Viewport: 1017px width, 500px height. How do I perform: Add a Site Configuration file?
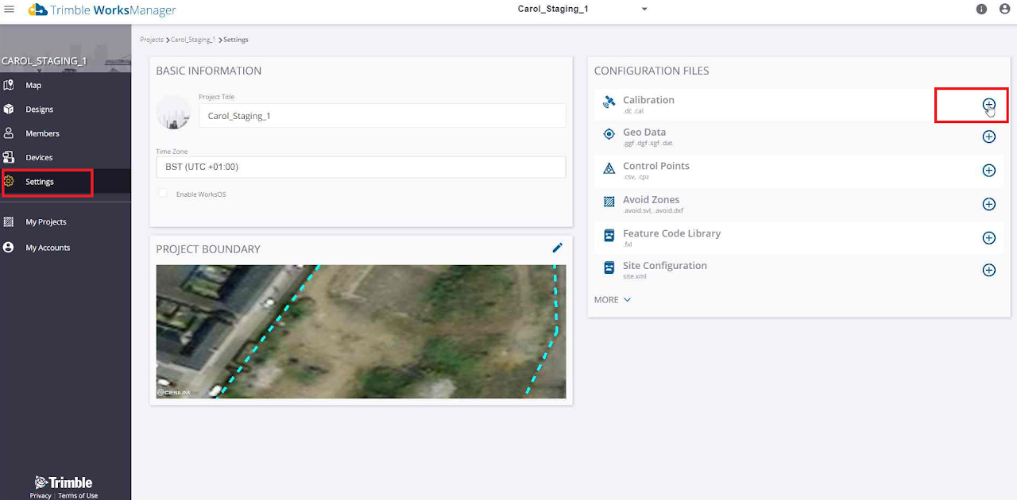(988, 270)
